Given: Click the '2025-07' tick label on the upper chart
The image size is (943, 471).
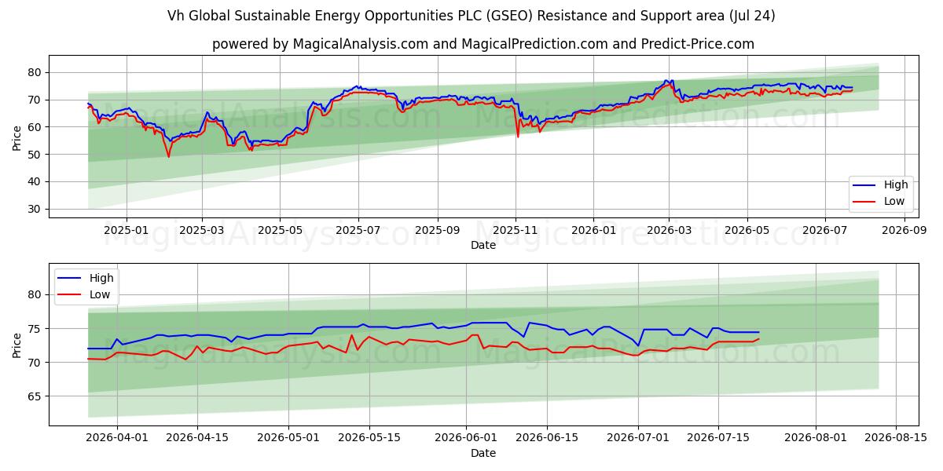Looking at the screenshot, I should click(358, 230).
